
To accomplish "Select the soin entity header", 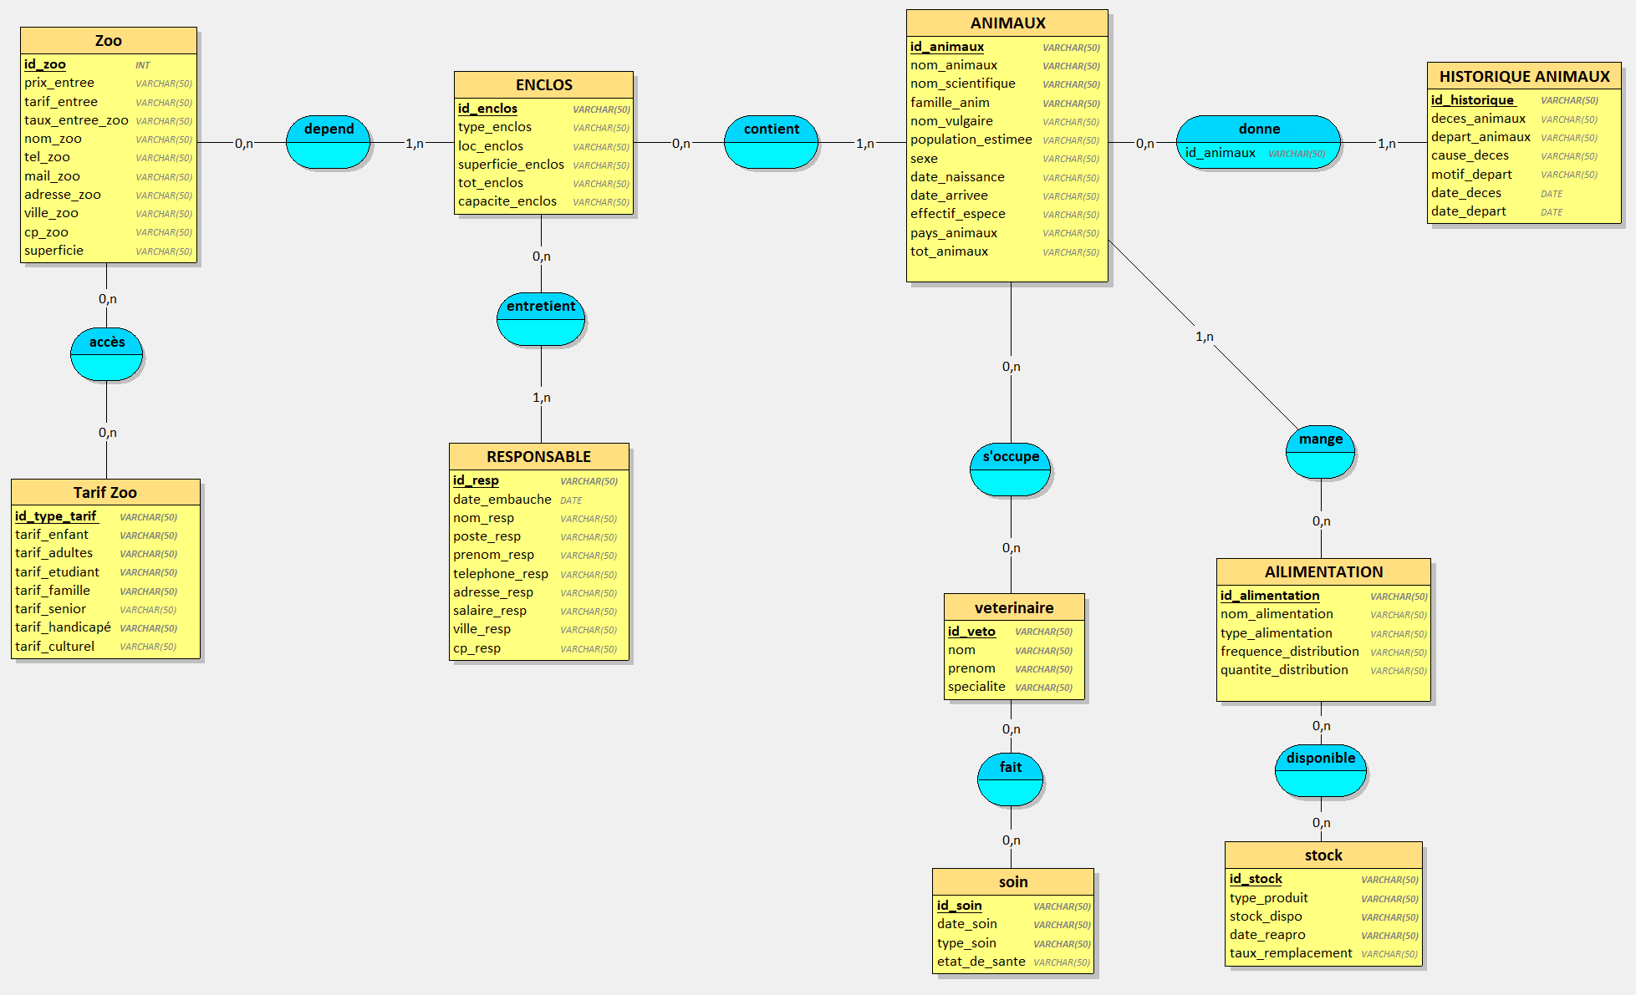I will [x=1013, y=882].
